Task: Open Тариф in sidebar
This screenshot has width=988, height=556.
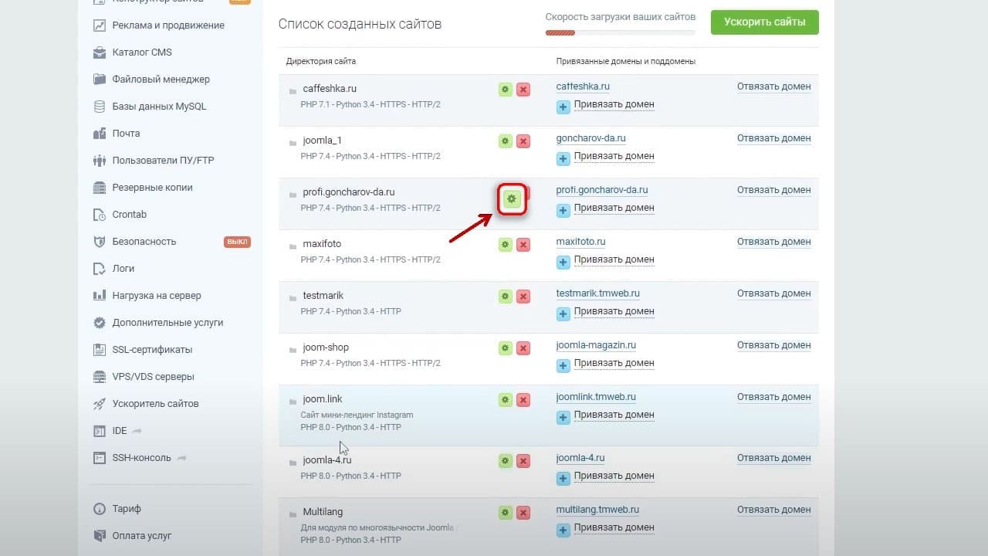Action: [x=117, y=509]
